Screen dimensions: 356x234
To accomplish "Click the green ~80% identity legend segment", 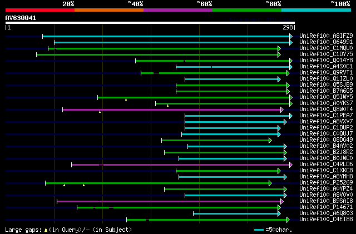I will pyautogui.click(x=247, y=10).
